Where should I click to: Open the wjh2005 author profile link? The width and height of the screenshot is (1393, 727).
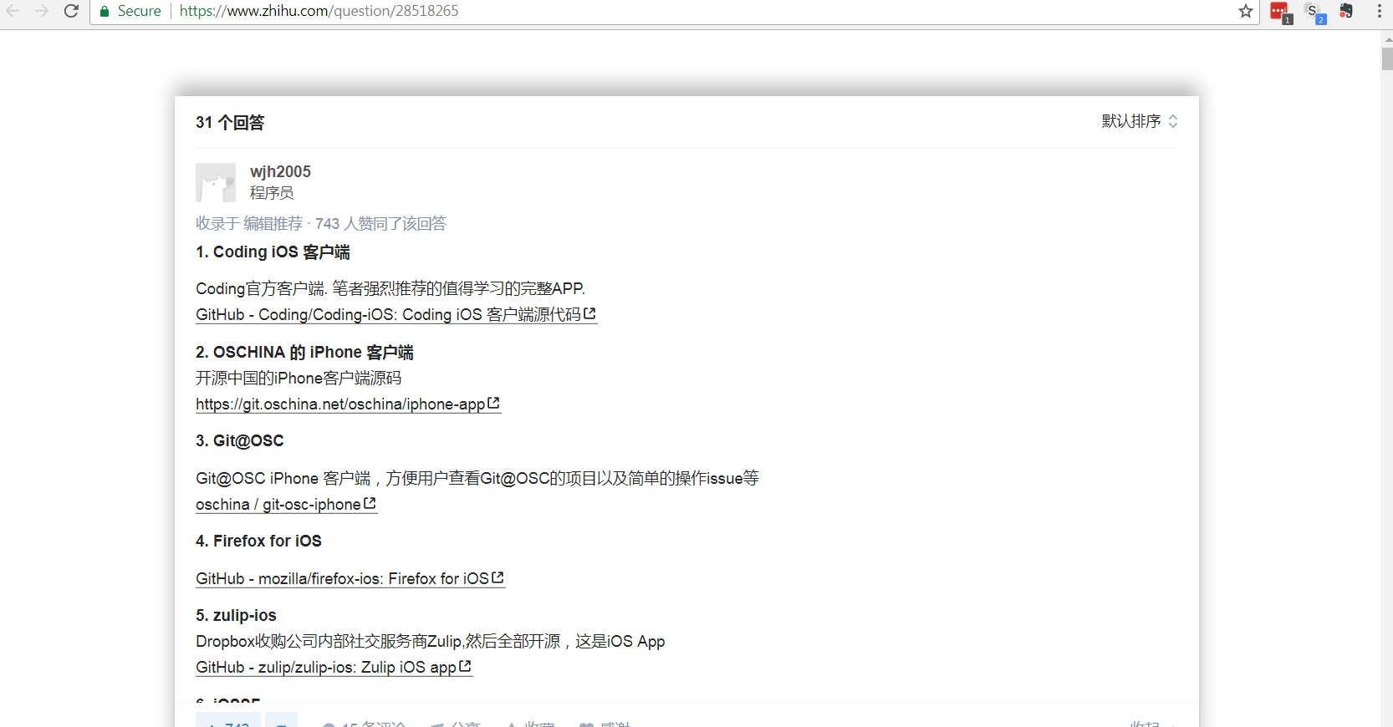tap(280, 171)
